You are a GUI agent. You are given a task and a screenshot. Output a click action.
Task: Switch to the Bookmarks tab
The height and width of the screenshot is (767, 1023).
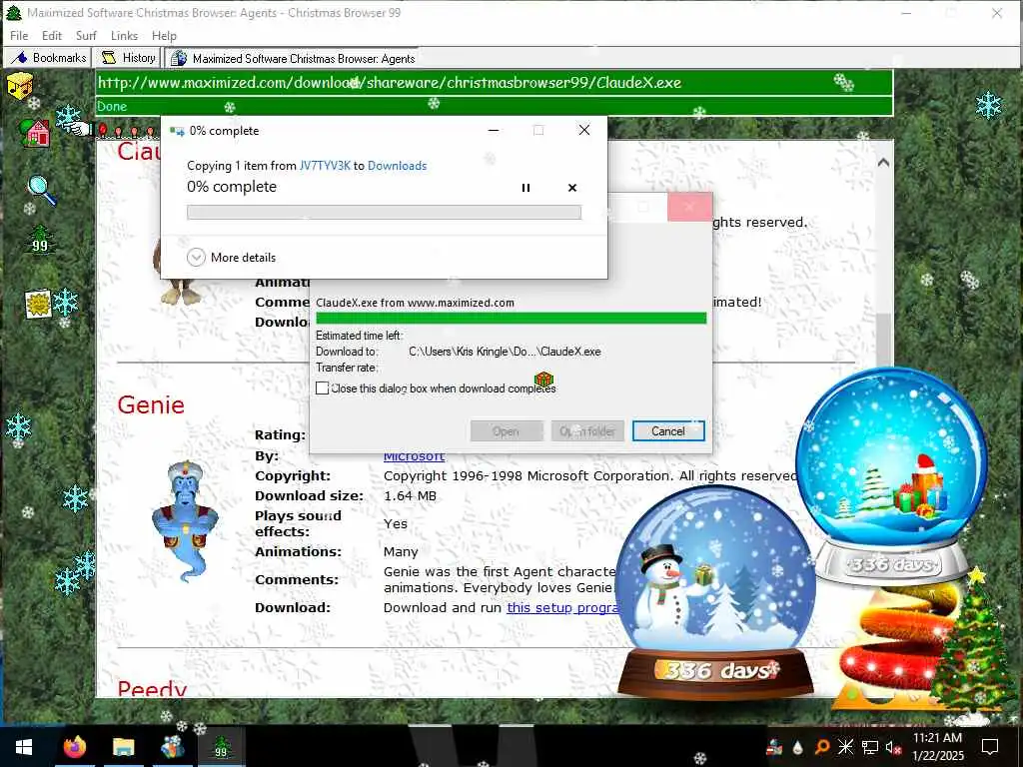48,57
